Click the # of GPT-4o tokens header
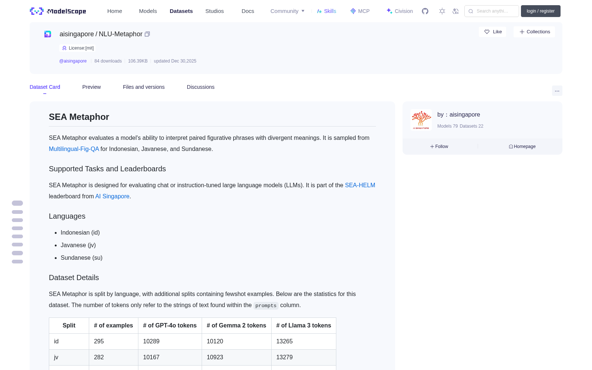This screenshot has height=370, width=592. point(170,326)
